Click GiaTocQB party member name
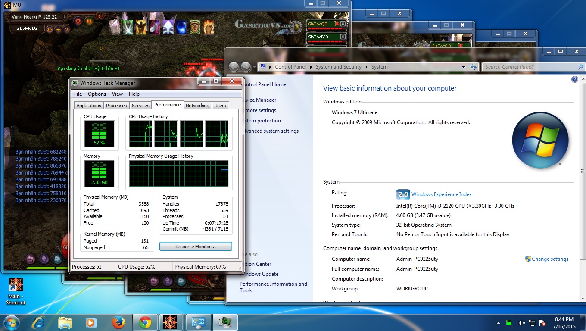Image resolution: width=586 pixels, height=331 pixels. point(318,24)
